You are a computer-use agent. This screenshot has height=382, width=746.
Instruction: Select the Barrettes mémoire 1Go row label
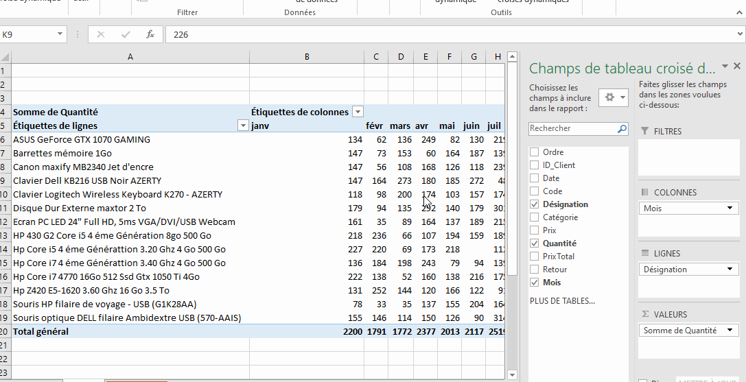tap(130, 153)
